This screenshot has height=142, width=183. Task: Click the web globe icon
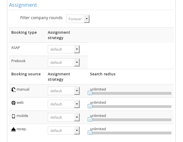click(x=13, y=103)
